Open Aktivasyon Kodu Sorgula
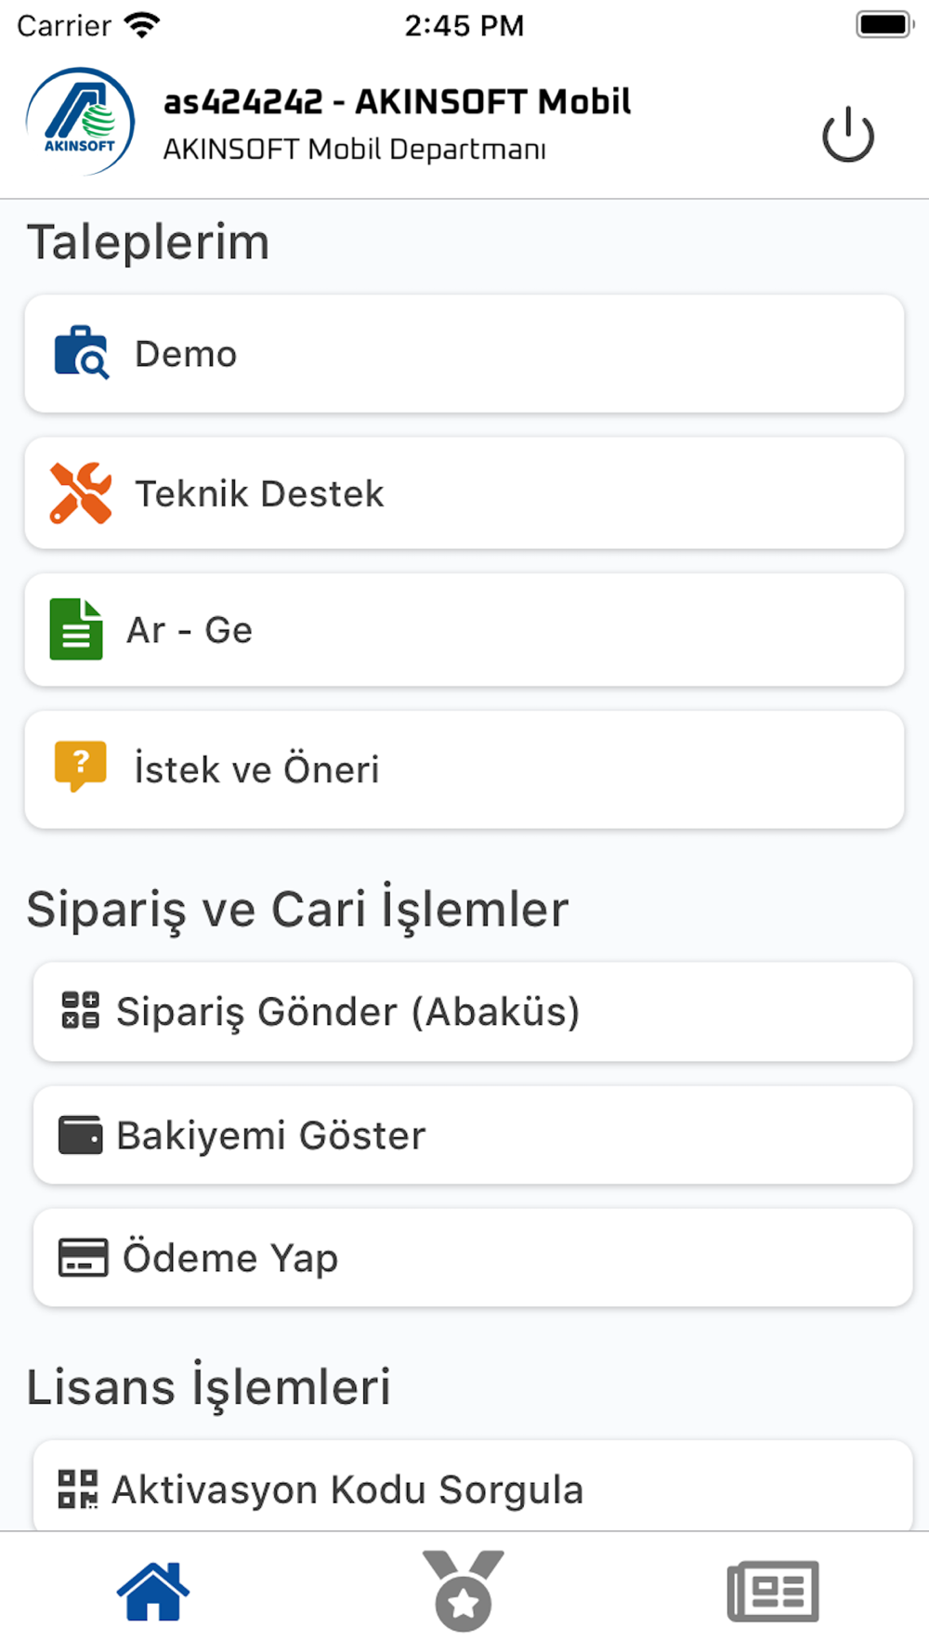The height and width of the screenshot is (1652, 929). click(x=473, y=1487)
